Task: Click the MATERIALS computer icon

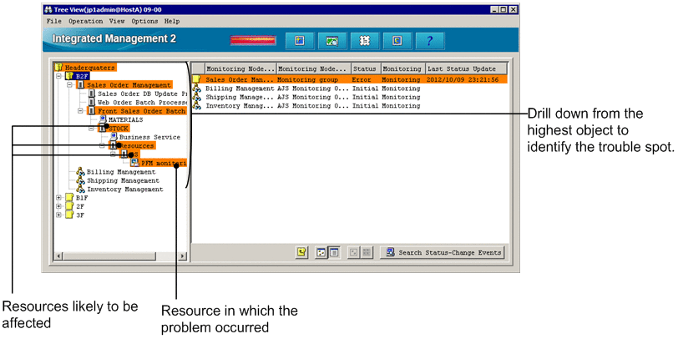Action: click(x=103, y=119)
